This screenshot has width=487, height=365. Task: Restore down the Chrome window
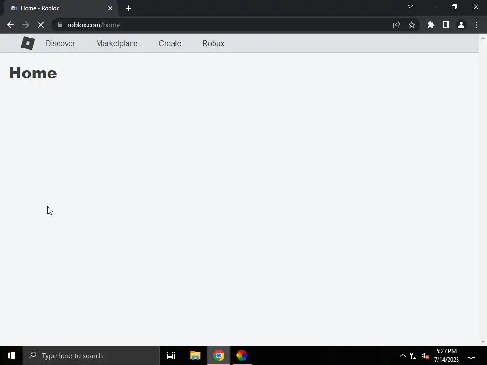coord(454,7)
